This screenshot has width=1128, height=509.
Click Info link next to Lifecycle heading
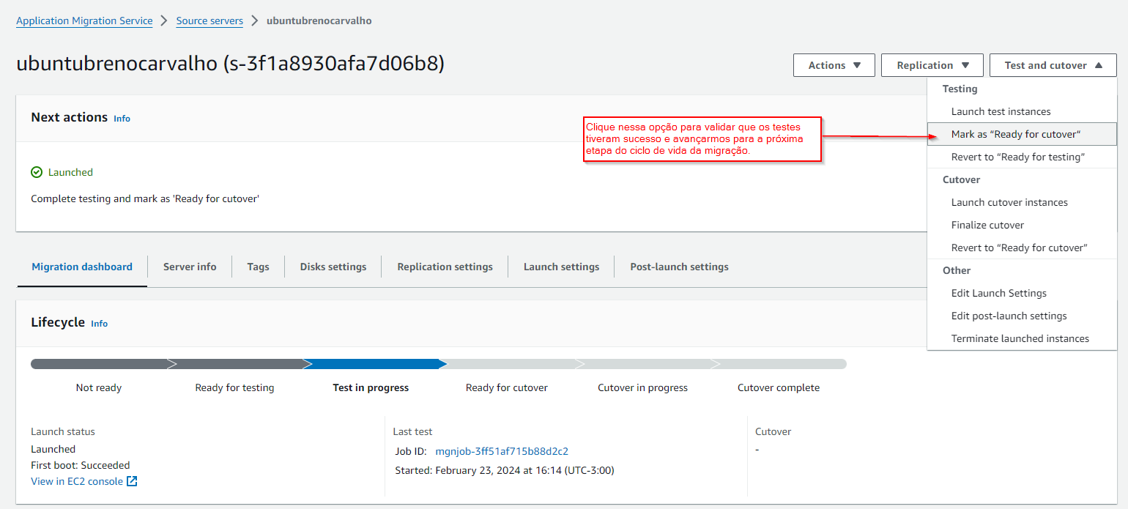pos(99,324)
